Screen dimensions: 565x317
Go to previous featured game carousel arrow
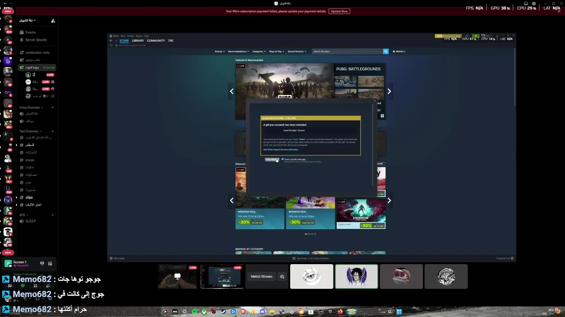[x=232, y=91]
